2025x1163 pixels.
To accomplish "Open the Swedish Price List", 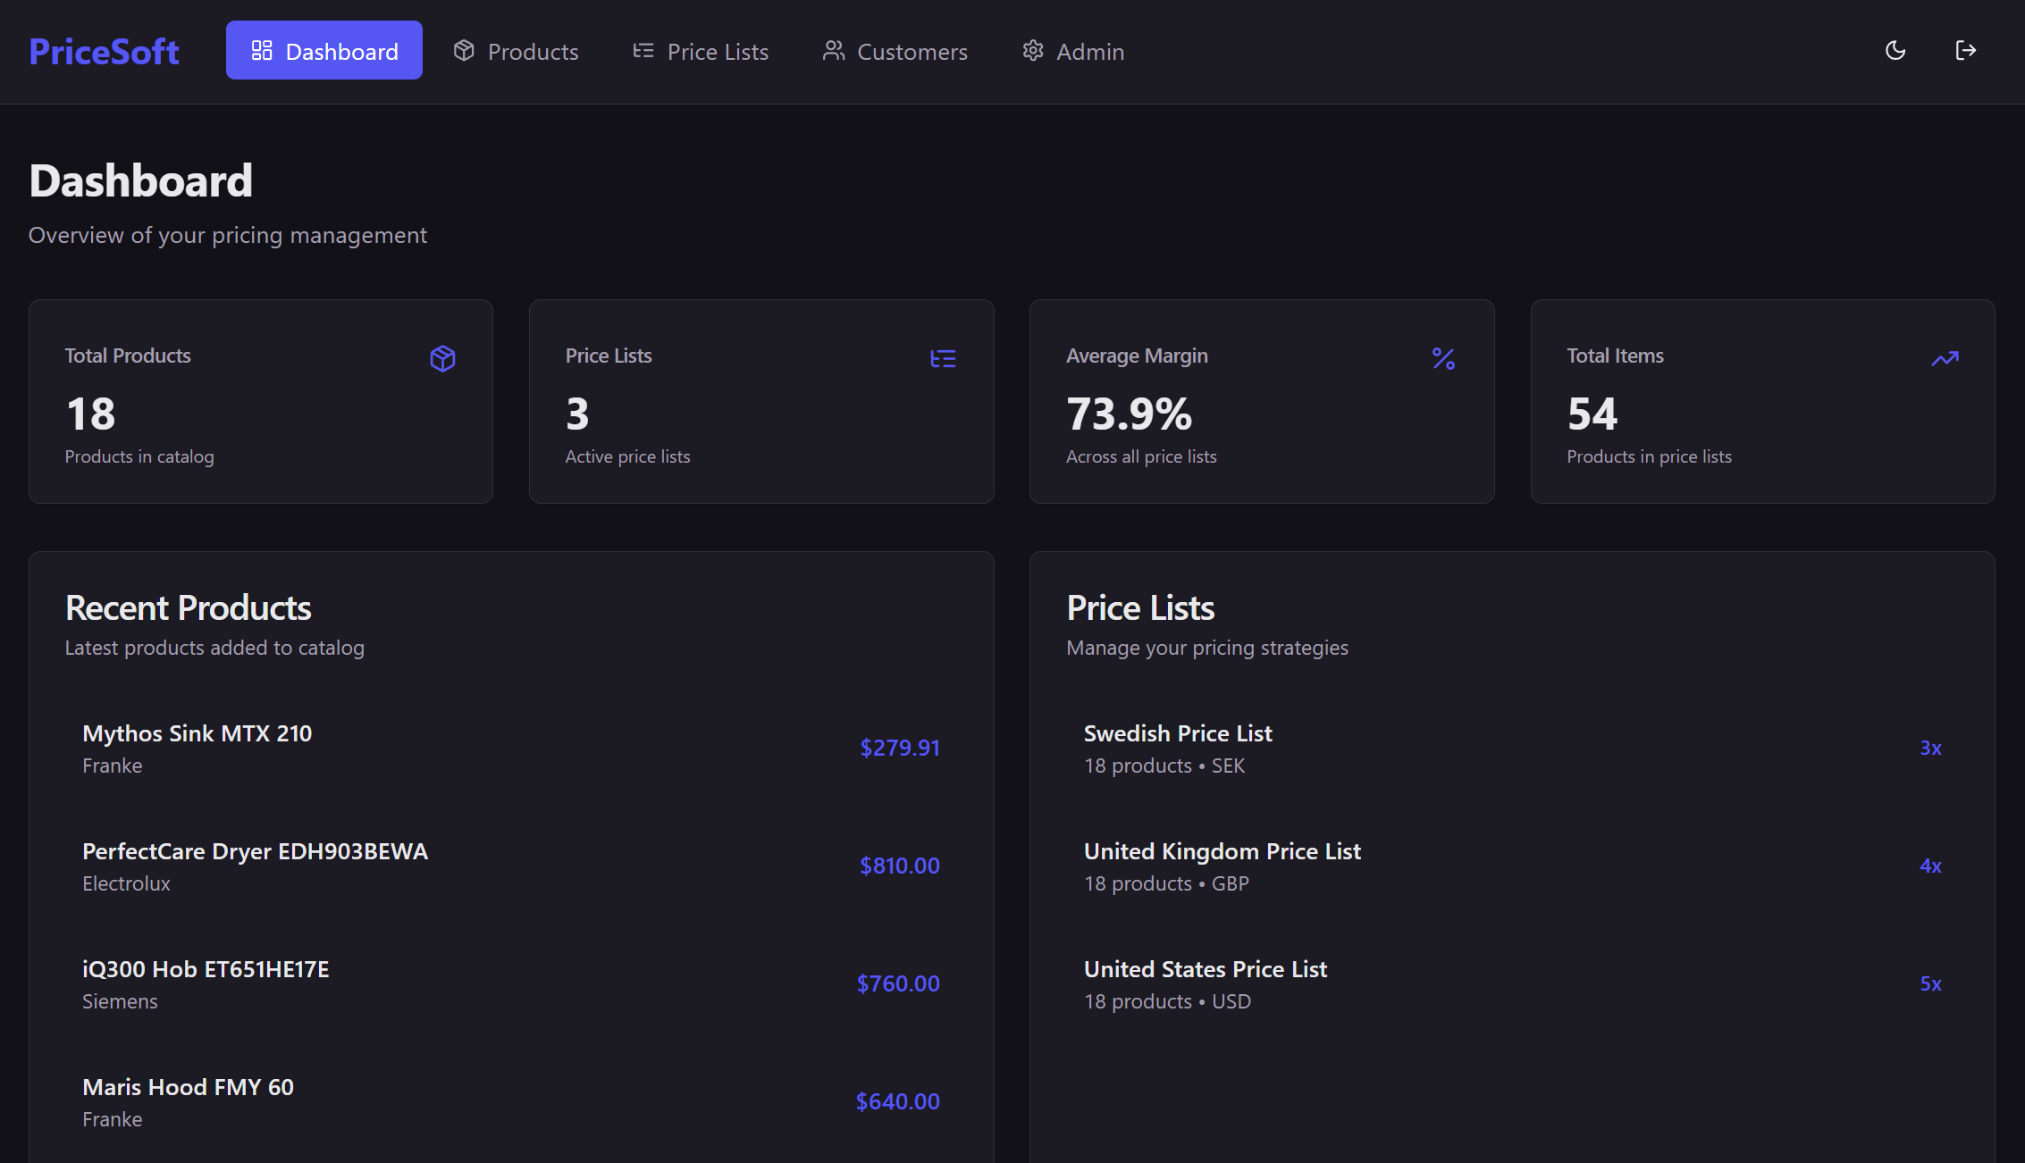I will 1178,734.
